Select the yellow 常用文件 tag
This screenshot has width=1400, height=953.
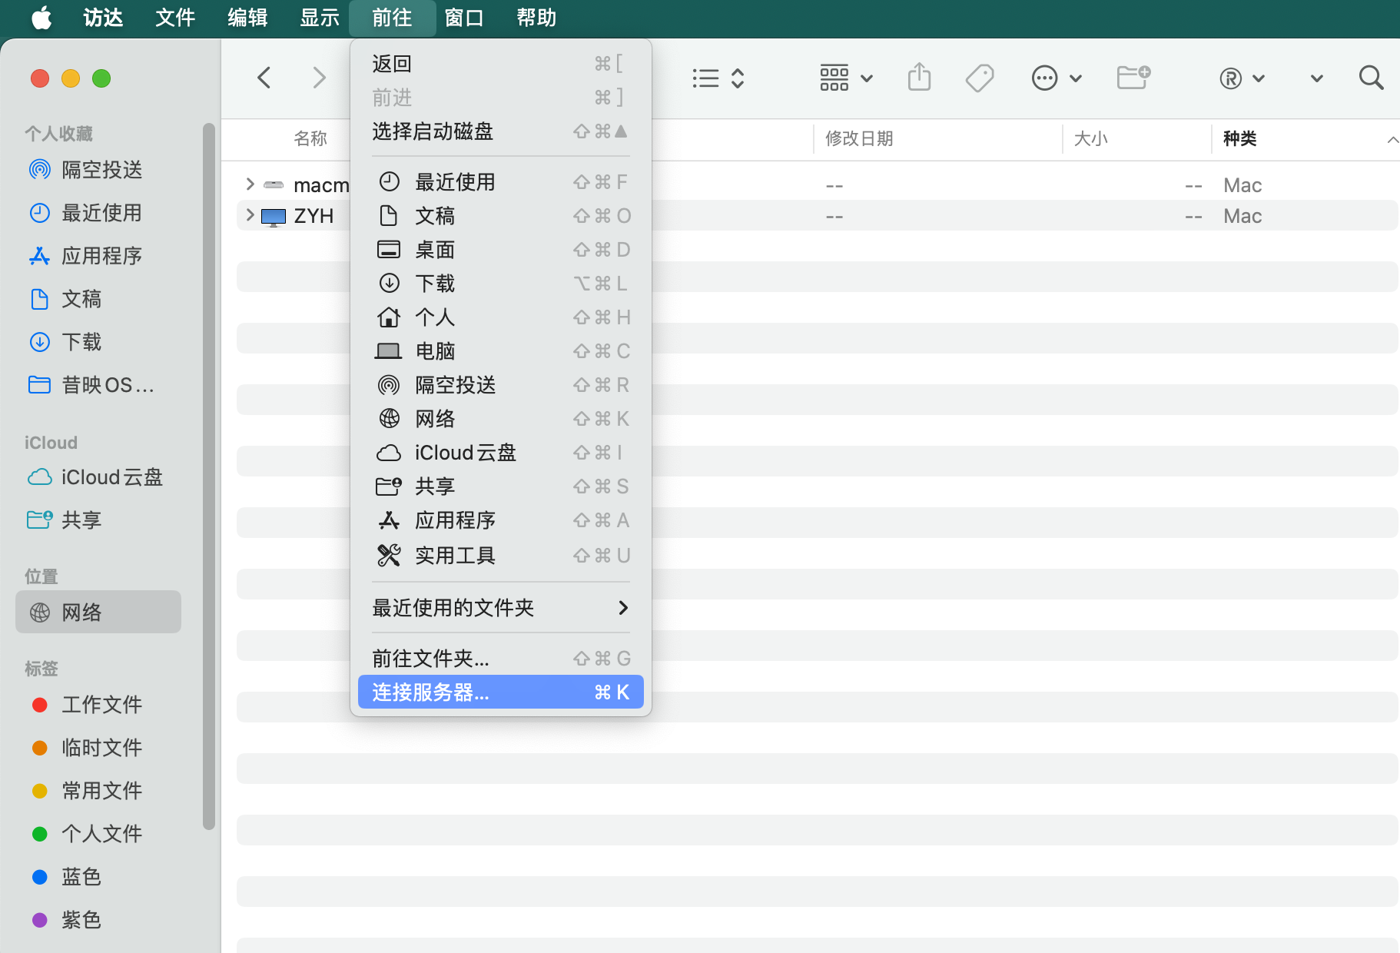[x=98, y=791]
